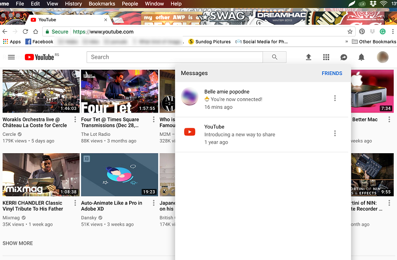Viewport: 397px width, 260px height.
Task: Open options for the YouTube message
Action: [335, 133]
